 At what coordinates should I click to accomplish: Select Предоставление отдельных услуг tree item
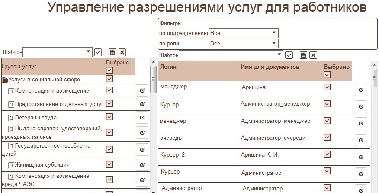tap(59, 104)
